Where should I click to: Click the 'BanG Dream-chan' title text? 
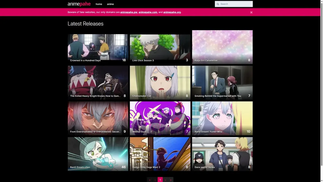[80, 167]
